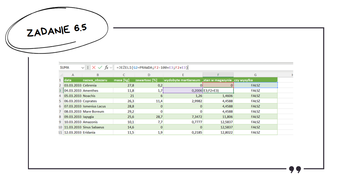The width and height of the screenshot is (351, 196).
Task: Select row 11 header
Action: [x=60, y=132]
